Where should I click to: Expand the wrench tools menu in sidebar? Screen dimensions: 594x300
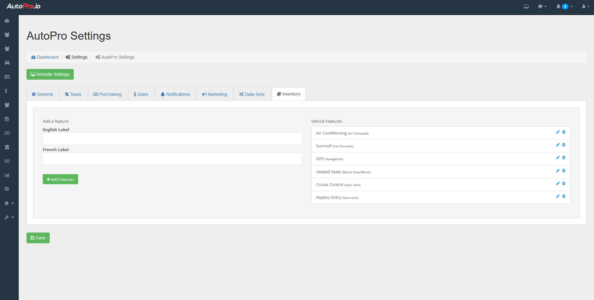(9, 217)
